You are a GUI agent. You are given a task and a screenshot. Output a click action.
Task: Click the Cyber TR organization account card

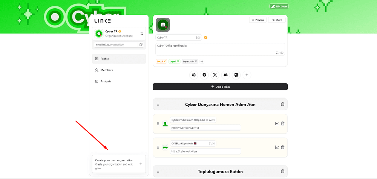119,33
